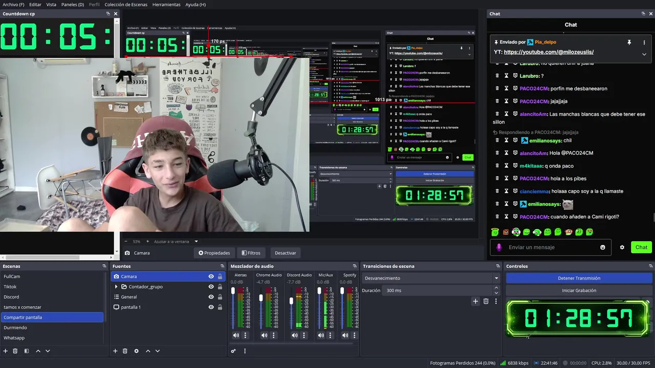
Task: Move the selected scene down
Action: click(48, 351)
